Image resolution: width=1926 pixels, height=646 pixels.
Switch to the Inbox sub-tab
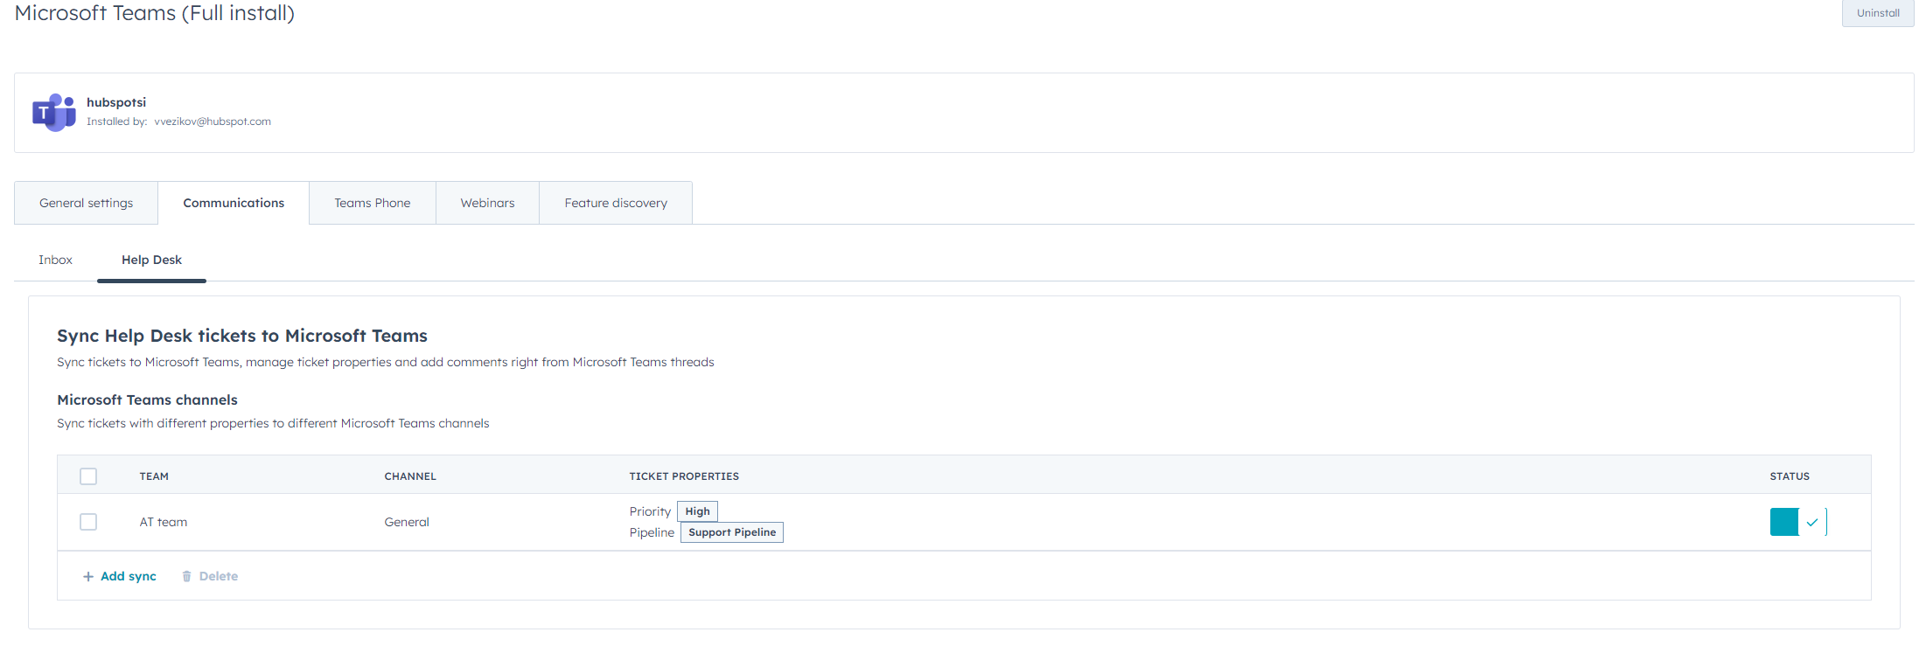[x=55, y=260]
